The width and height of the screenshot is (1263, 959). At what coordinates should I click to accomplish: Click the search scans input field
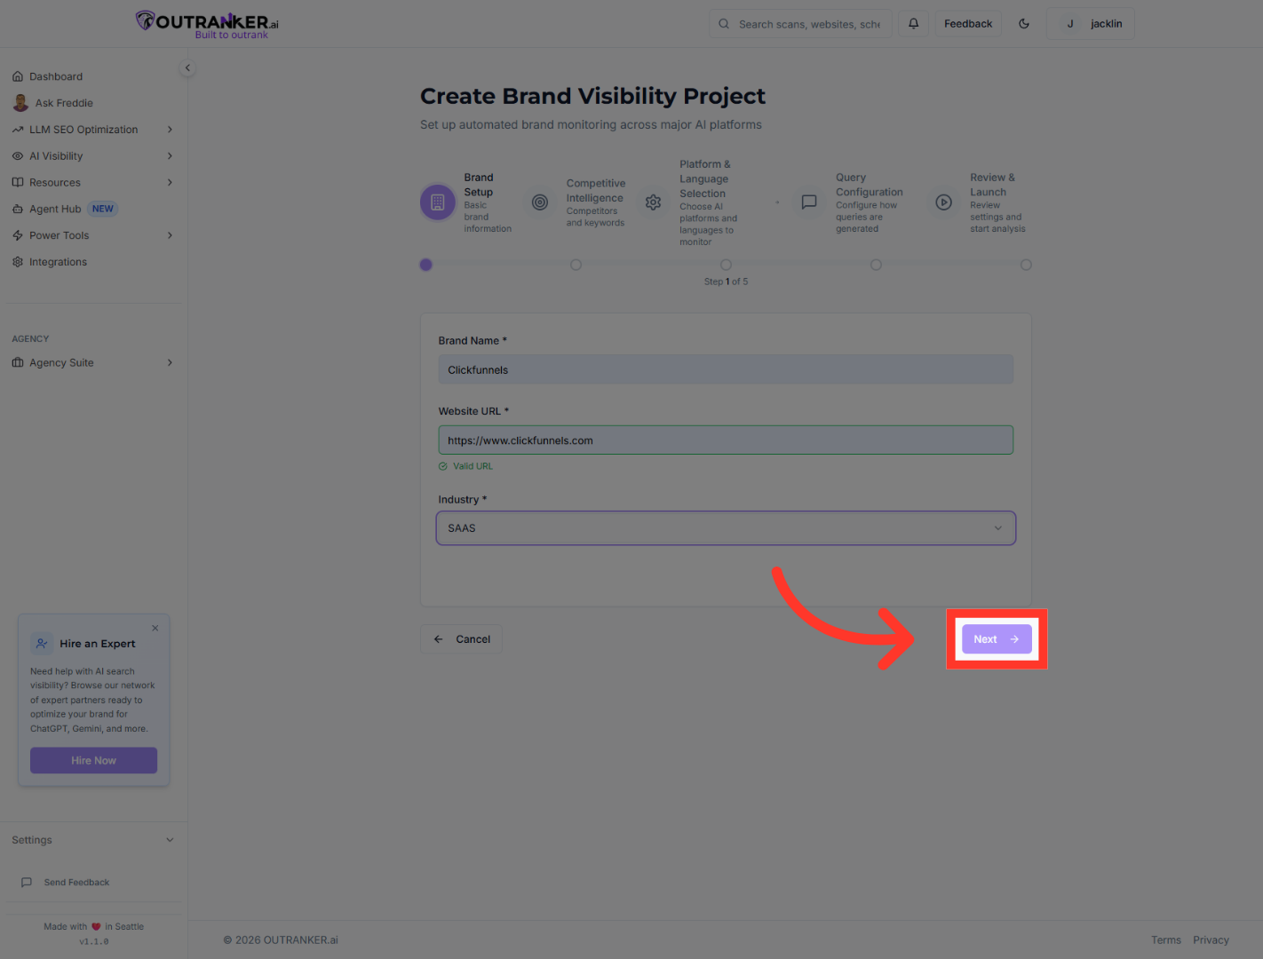(809, 24)
